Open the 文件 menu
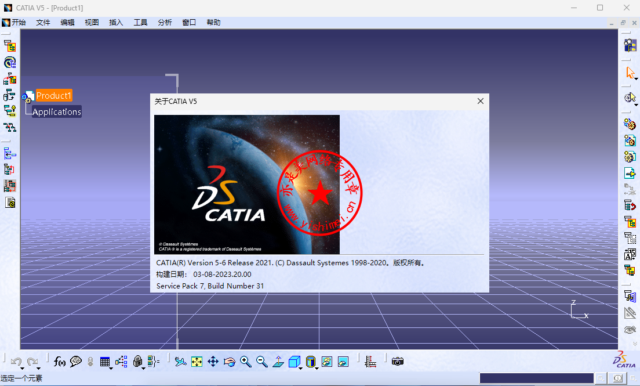The width and height of the screenshot is (640, 386). pyautogui.click(x=43, y=23)
